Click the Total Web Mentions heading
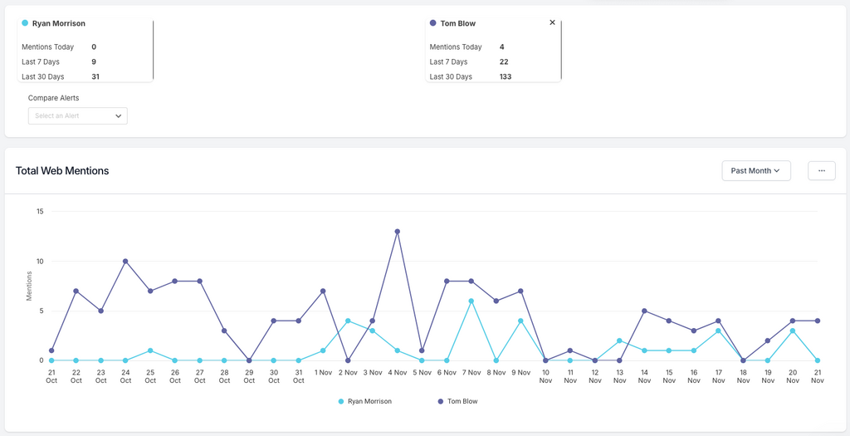Screen dimensions: 850x436 tap(62, 171)
